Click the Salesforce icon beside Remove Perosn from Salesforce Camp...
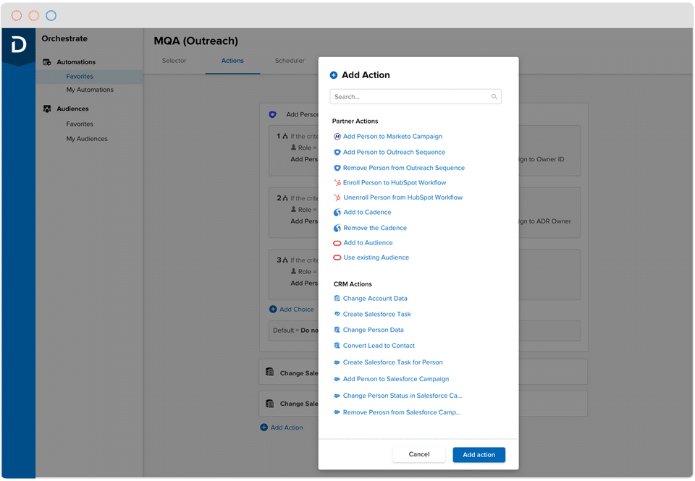 click(x=337, y=412)
